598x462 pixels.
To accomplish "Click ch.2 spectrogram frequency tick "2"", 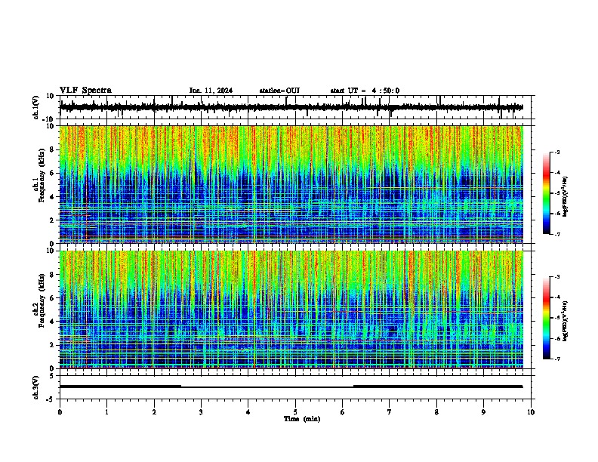I will click(52, 345).
